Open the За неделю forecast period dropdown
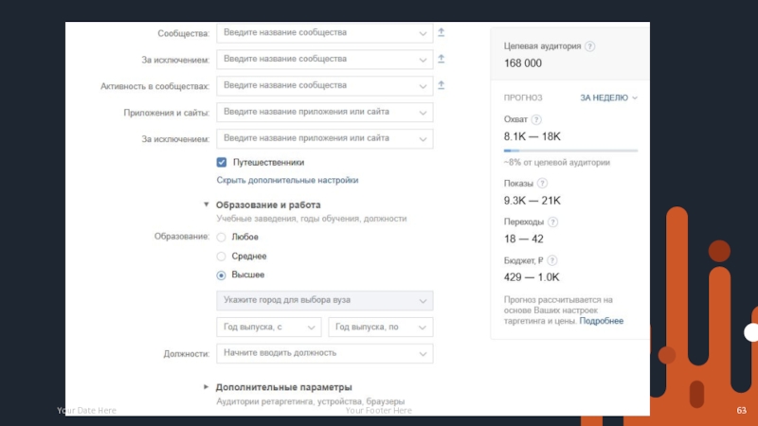758x426 pixels. click(x=608, y=98)
